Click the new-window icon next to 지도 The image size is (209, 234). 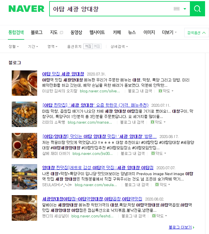[x=61, y=33]
